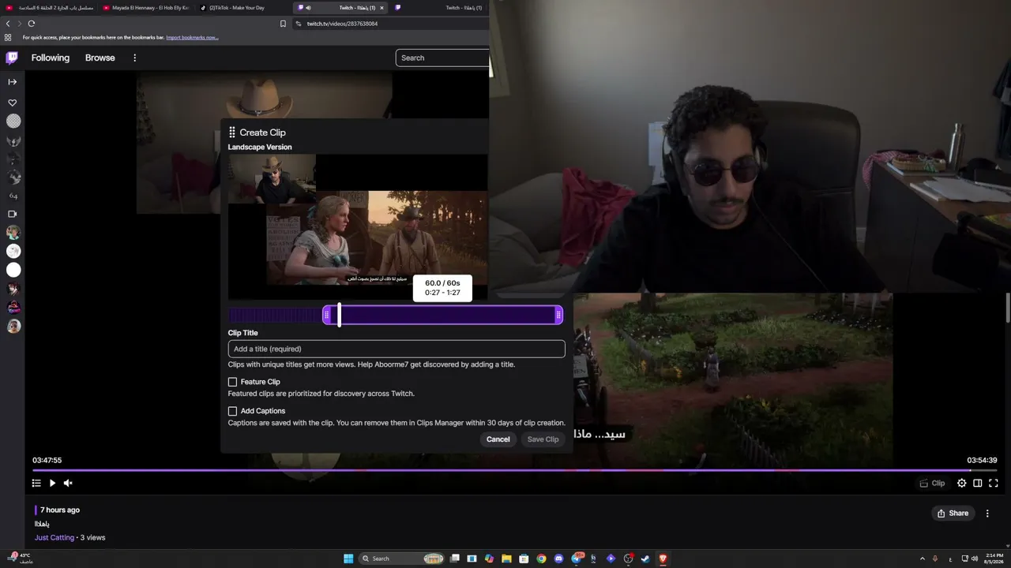Open Copilot from the taskbar
This screenshot has height=568, width=1011.
click(x=489, y=559)
